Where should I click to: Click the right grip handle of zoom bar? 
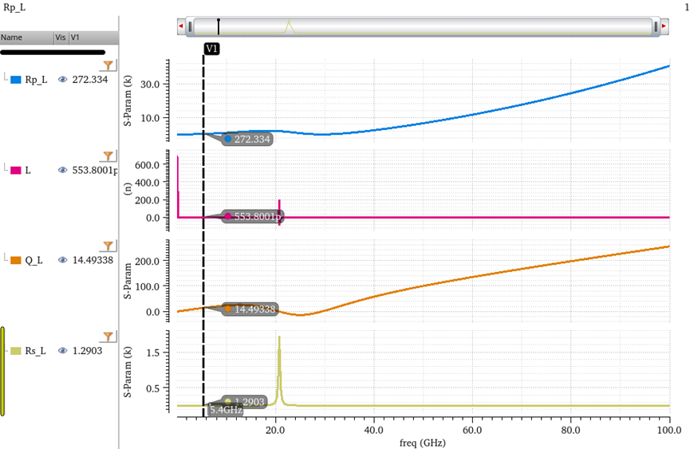[x=656, y=26]
